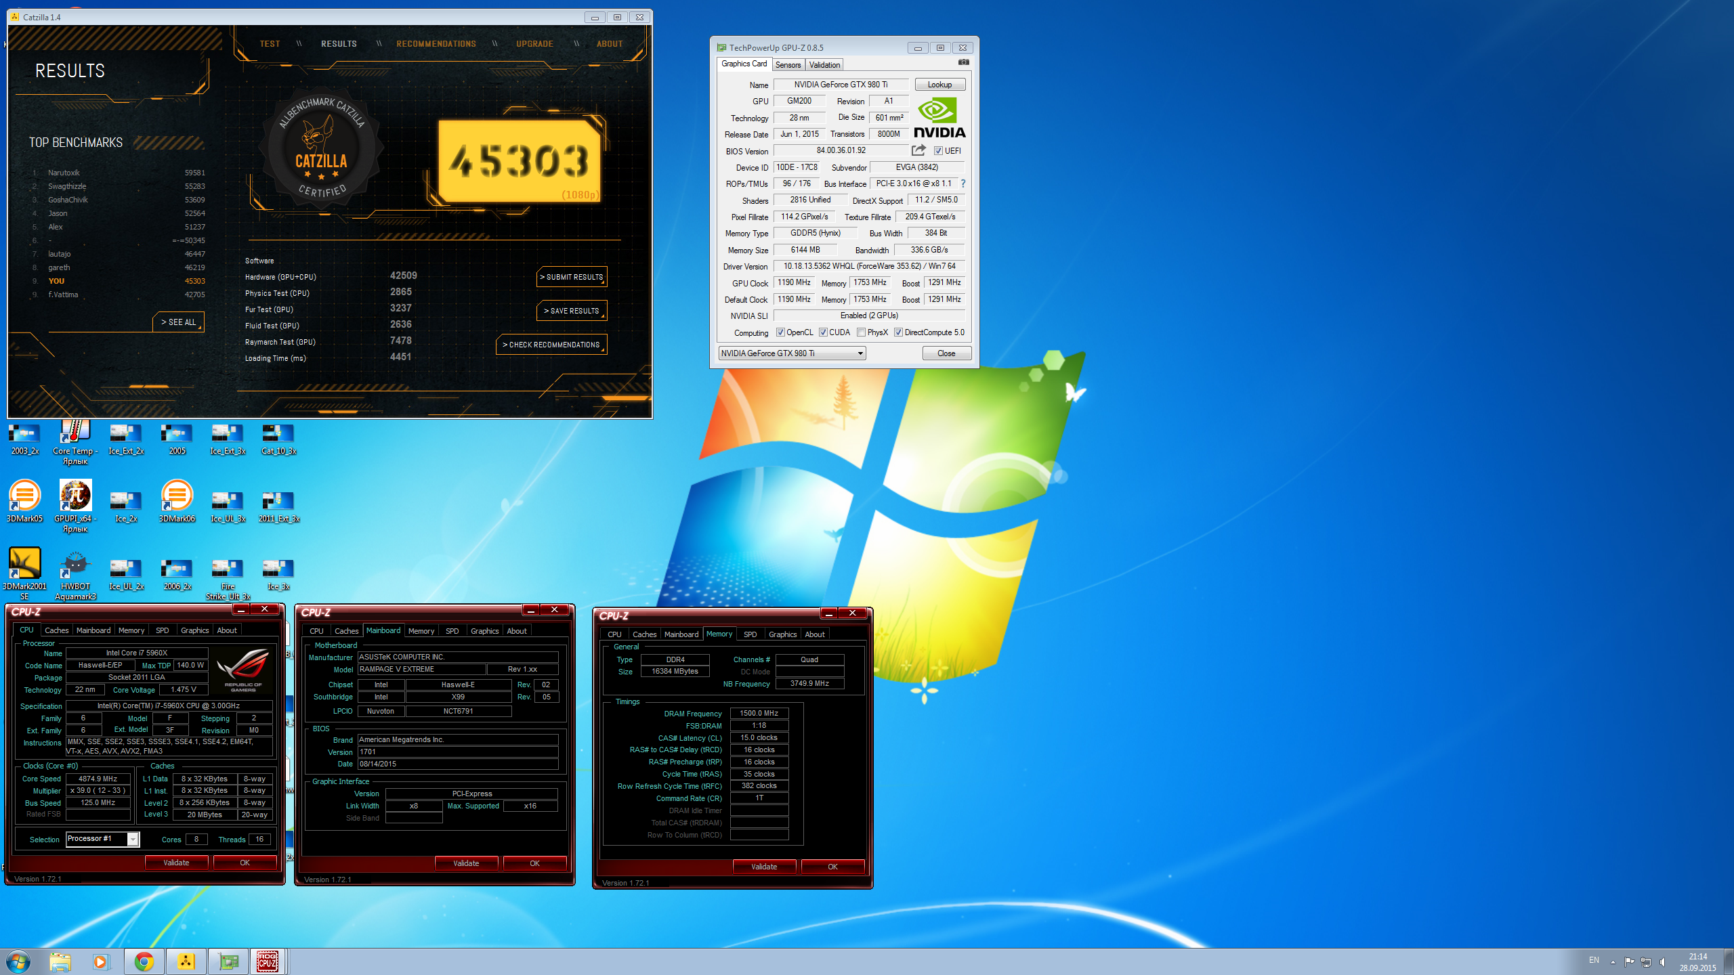Select the YOU 45303 leaderboard row
The height and width of the screenshot is (975, 1734).
tap(119, 281)
